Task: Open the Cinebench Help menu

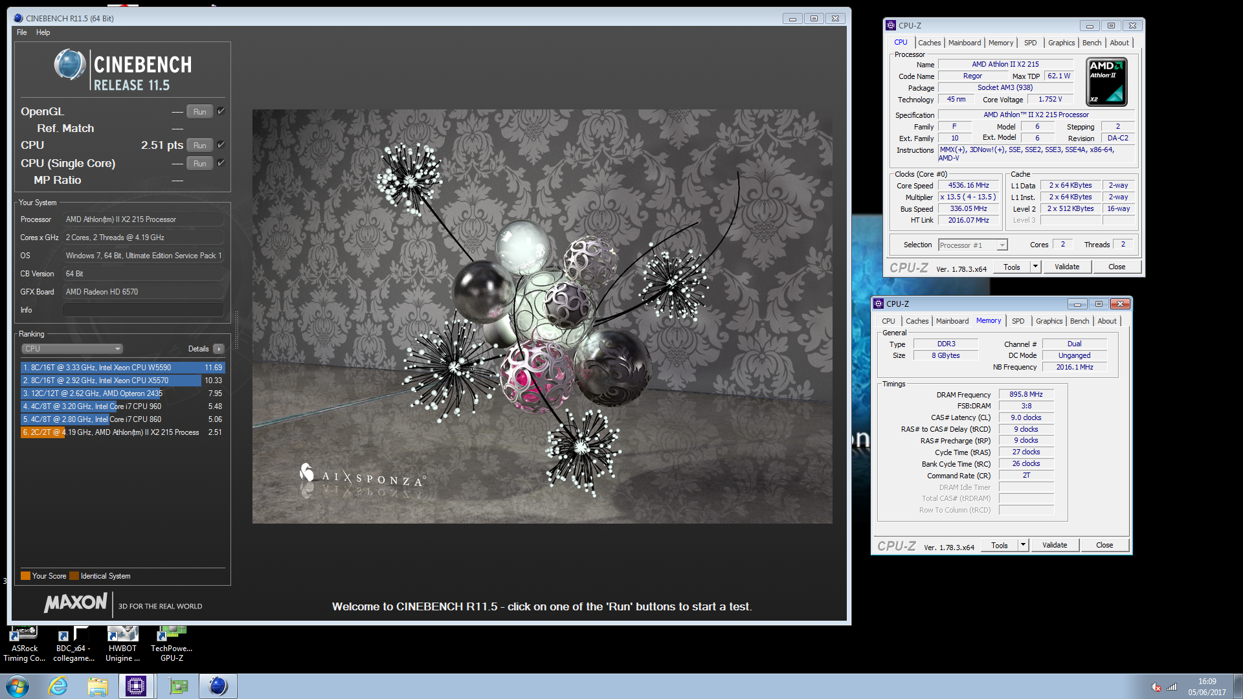Action: [43, 32]
